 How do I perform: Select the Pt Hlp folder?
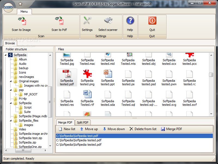20,99
